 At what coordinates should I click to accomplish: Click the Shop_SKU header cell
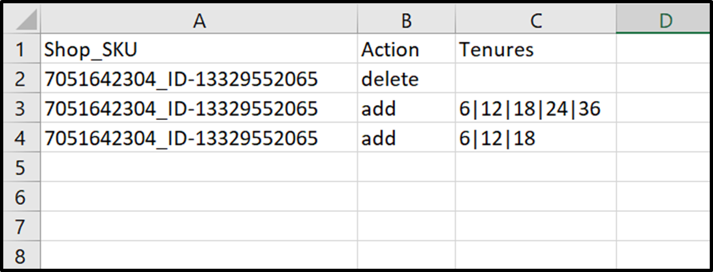tap(199, 50)
